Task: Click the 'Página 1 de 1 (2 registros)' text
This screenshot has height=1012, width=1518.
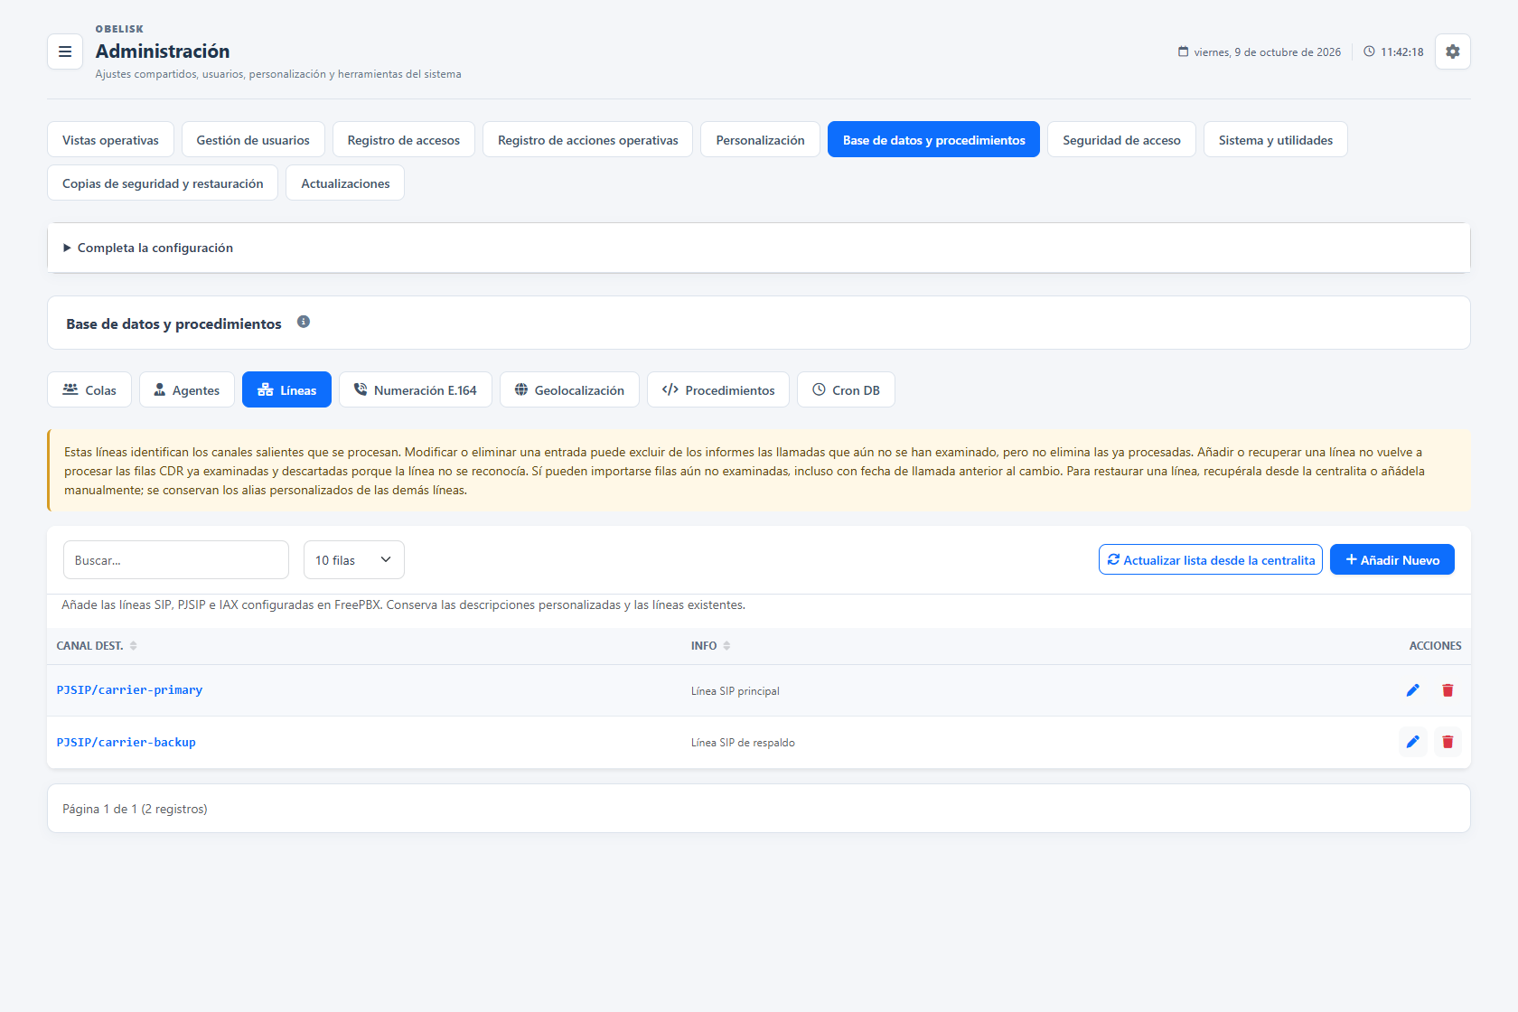Action: 135,809
